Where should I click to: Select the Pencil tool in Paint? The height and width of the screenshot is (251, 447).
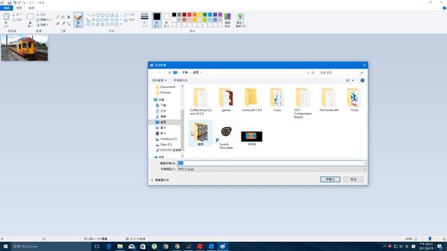58,17
